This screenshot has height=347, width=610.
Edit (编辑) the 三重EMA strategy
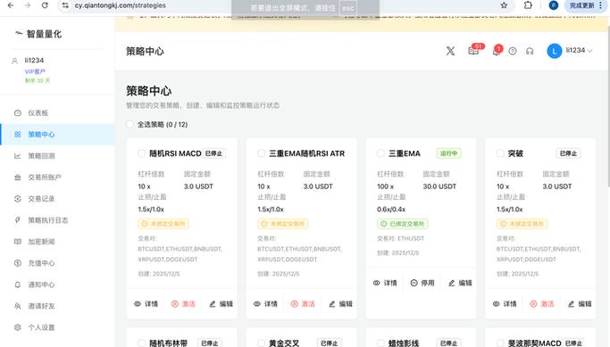(x=460, y=283)
